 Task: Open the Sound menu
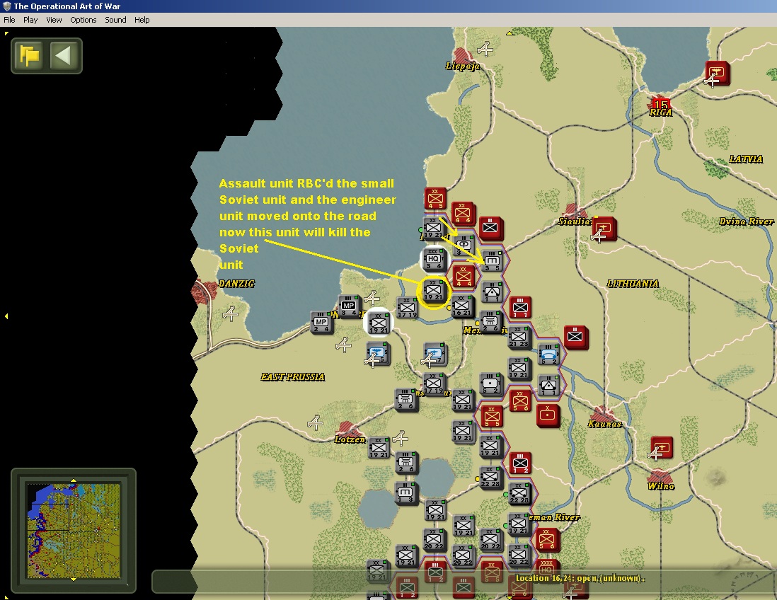115,20
